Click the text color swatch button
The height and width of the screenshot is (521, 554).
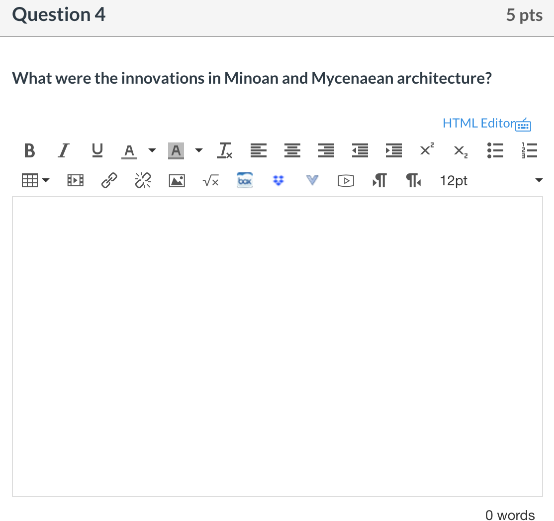129,150
